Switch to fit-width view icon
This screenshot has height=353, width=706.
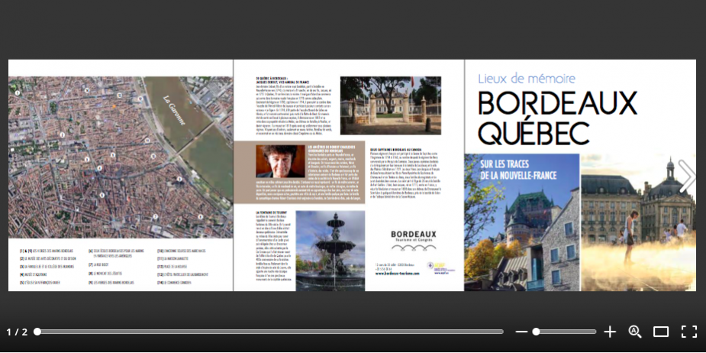pyautogui.click(x=661, y=332)
